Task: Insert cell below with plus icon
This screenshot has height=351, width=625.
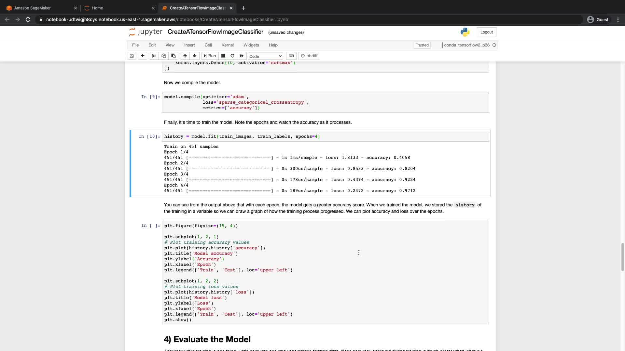Action: coord(143,56)
